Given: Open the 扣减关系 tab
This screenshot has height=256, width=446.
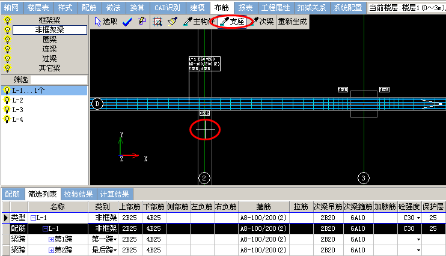Looking at the screenshot, I should point(312,8).
